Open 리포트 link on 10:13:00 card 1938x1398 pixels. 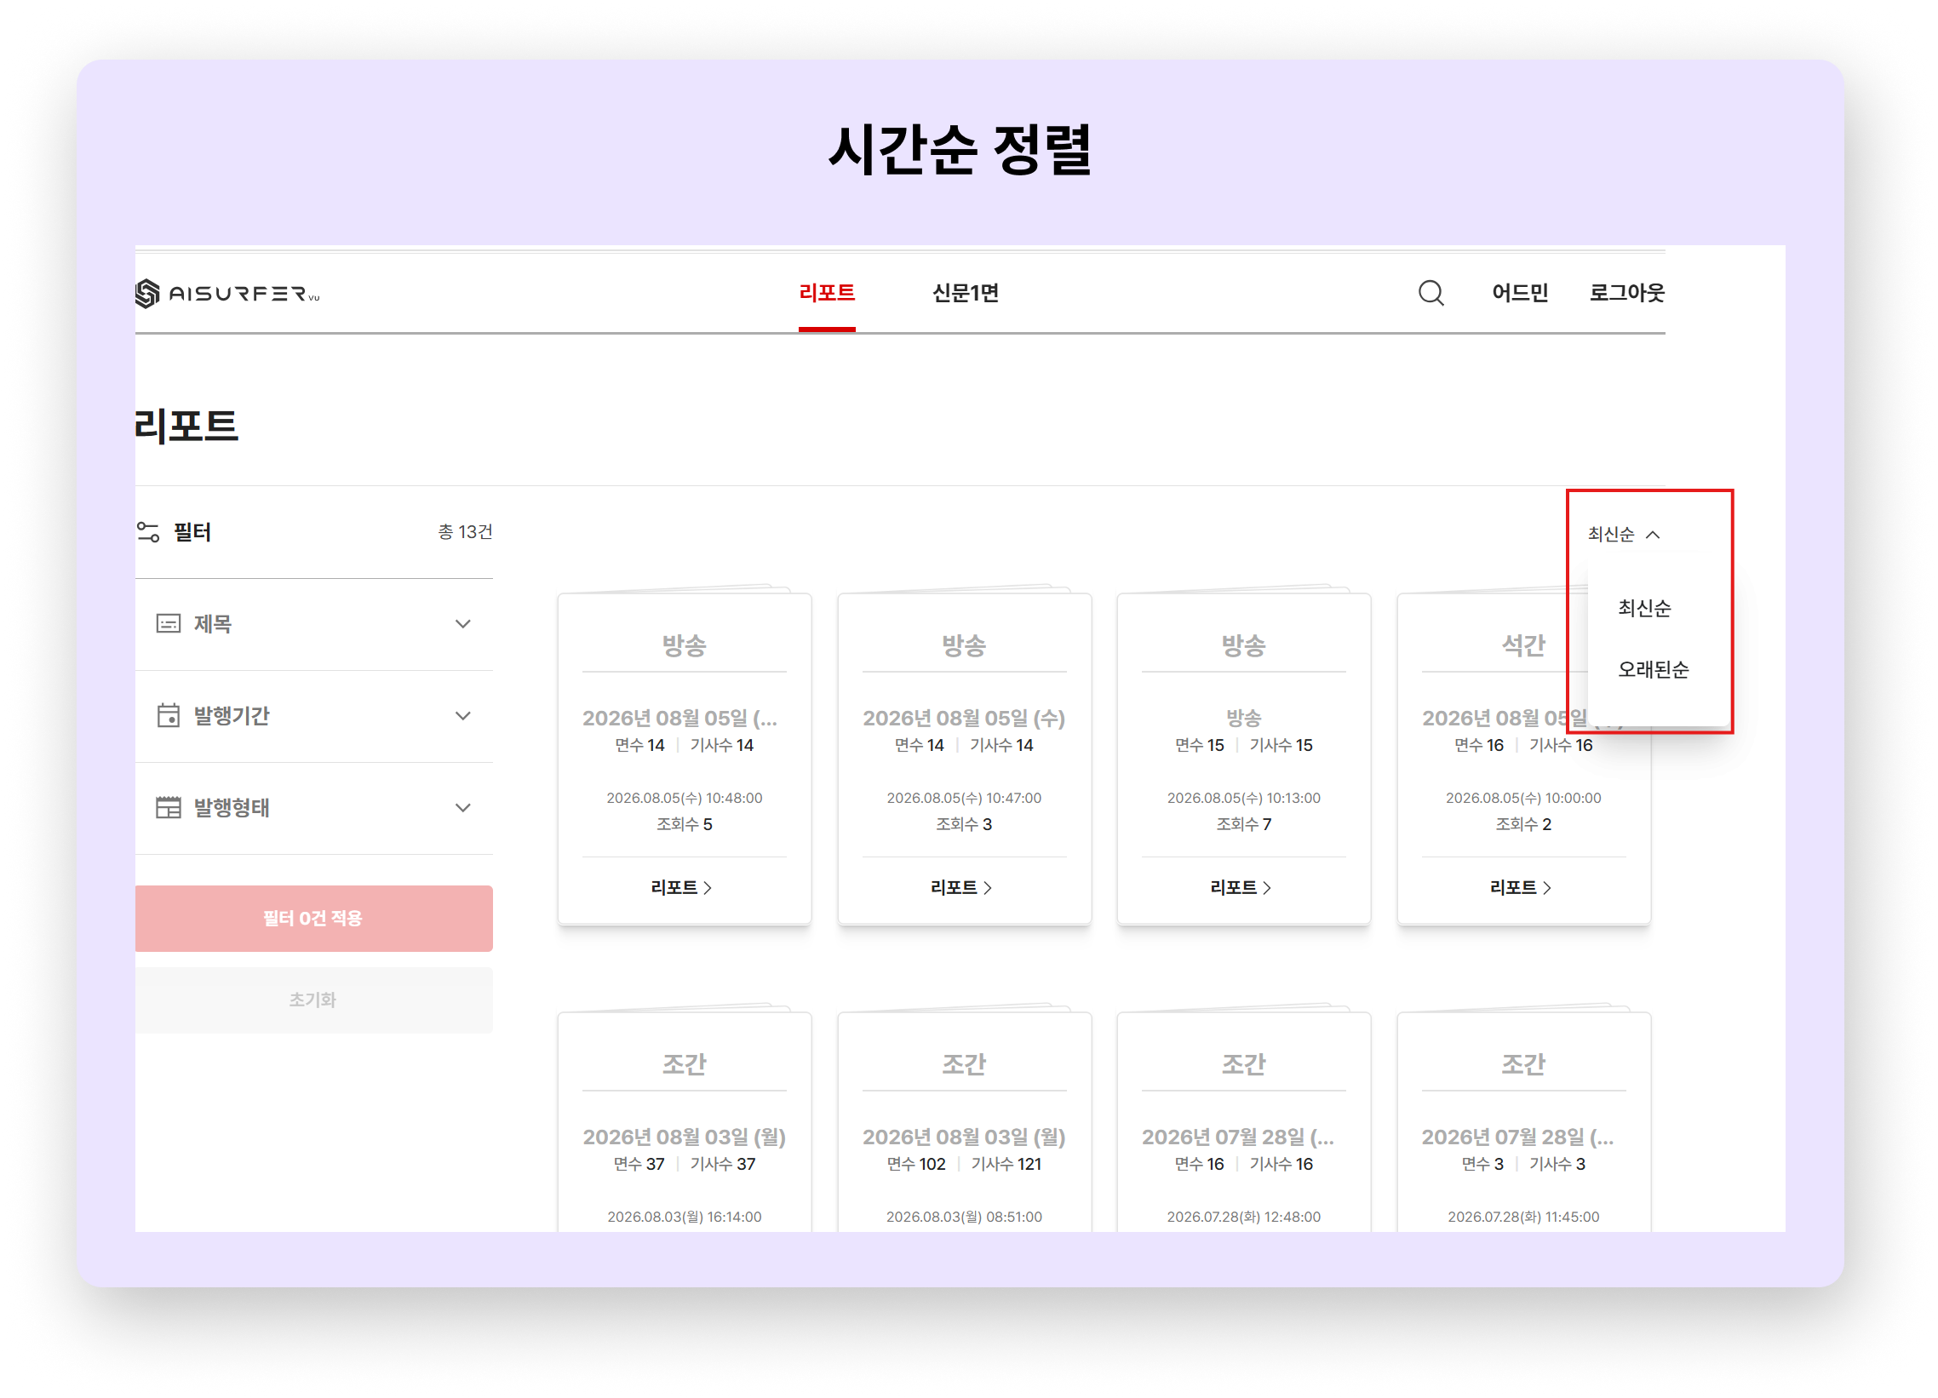tap(1241, 888)
